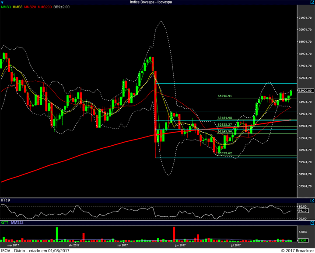
Task: Click the price axis value 57974,70
Action: point(305,186)
